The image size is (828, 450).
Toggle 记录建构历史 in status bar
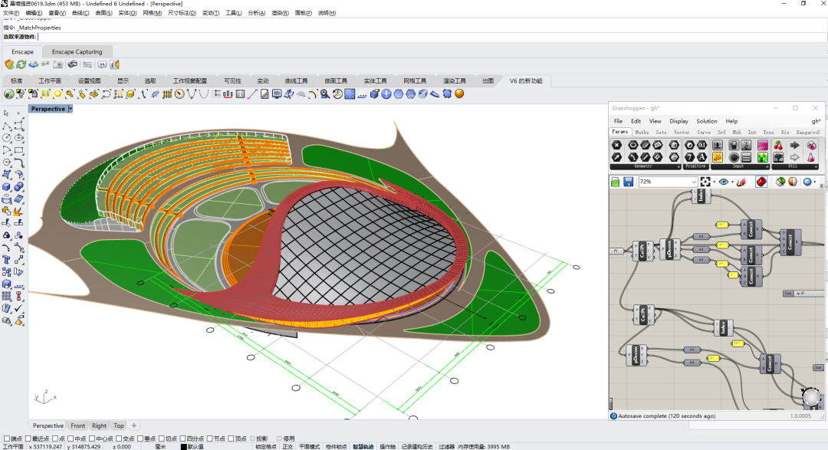pyautogui.click(x=417, y=447)
